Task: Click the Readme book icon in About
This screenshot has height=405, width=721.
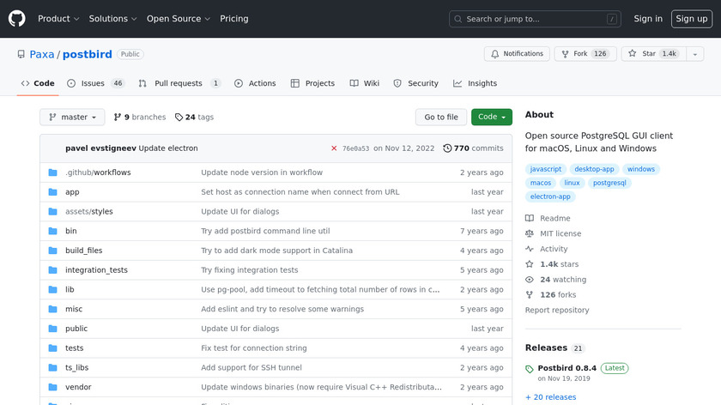Action: pos(530,219)
